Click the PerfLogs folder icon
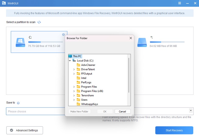This screenshot has height=140, width=199. (x=79, y=82)
